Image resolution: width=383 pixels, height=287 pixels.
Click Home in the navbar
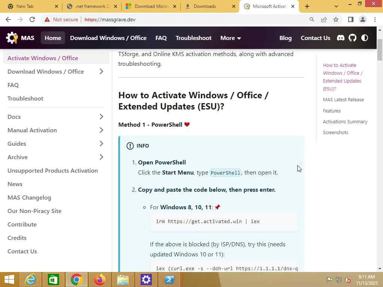[53, 38]
